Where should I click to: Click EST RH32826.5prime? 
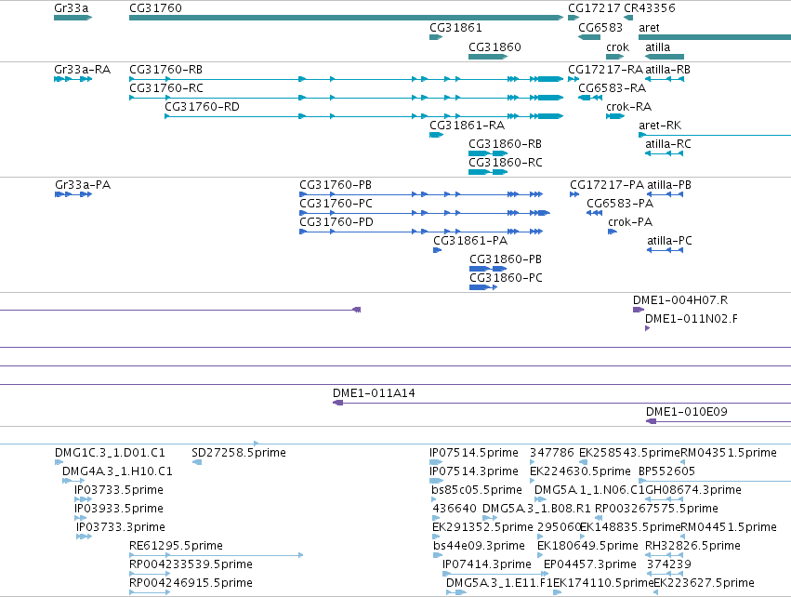coord(692,546)
